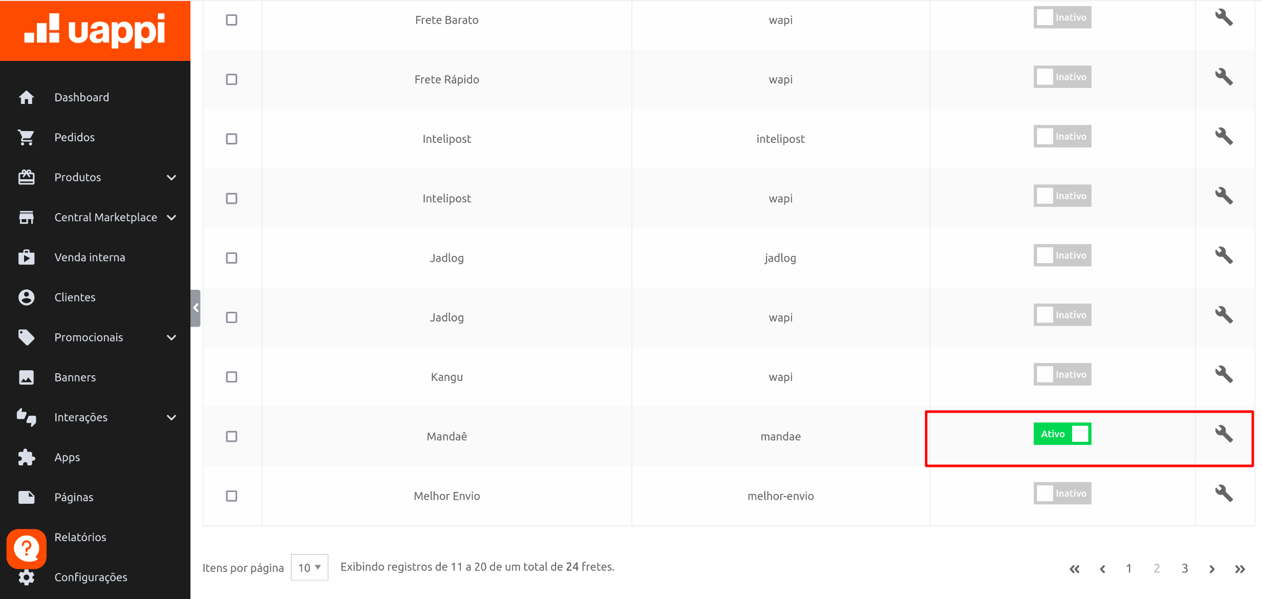Expand the Produtos submenu
Image resolution: width=1262 pixels, height=599 pixels.
(x=172, y=178)
